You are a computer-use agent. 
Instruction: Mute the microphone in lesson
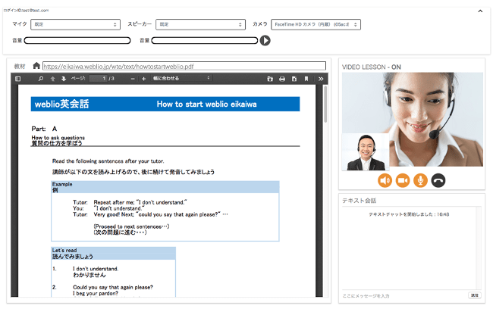420,180
